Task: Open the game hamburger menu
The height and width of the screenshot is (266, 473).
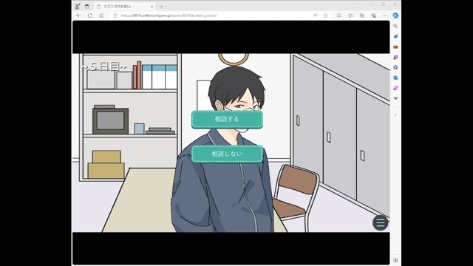Action: 380,223
